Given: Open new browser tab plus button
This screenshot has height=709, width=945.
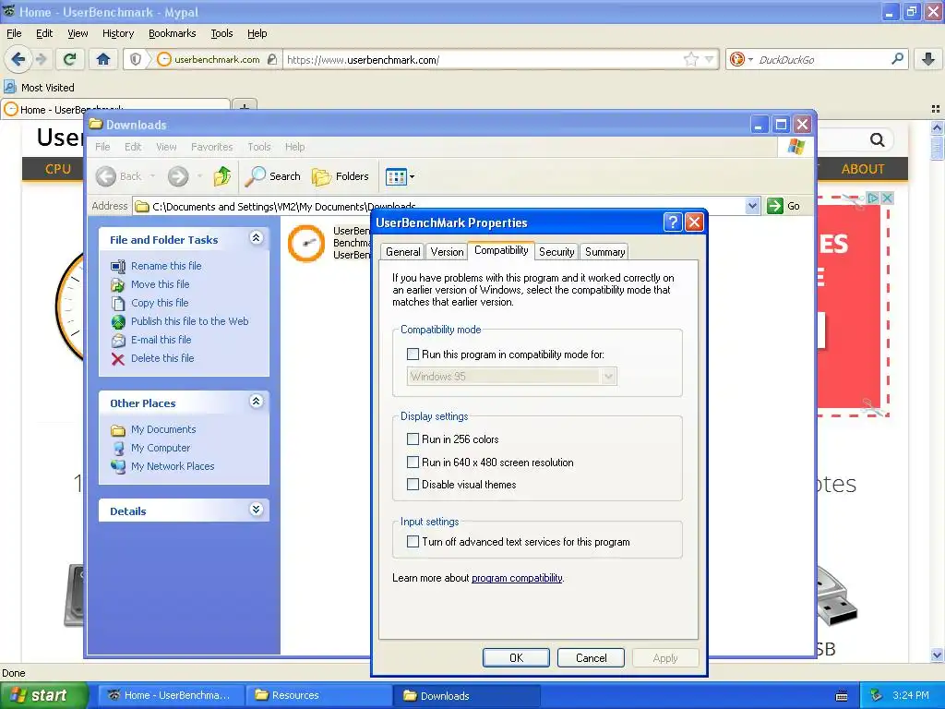Looking at the screenshot, I should (x=244, y=107).
